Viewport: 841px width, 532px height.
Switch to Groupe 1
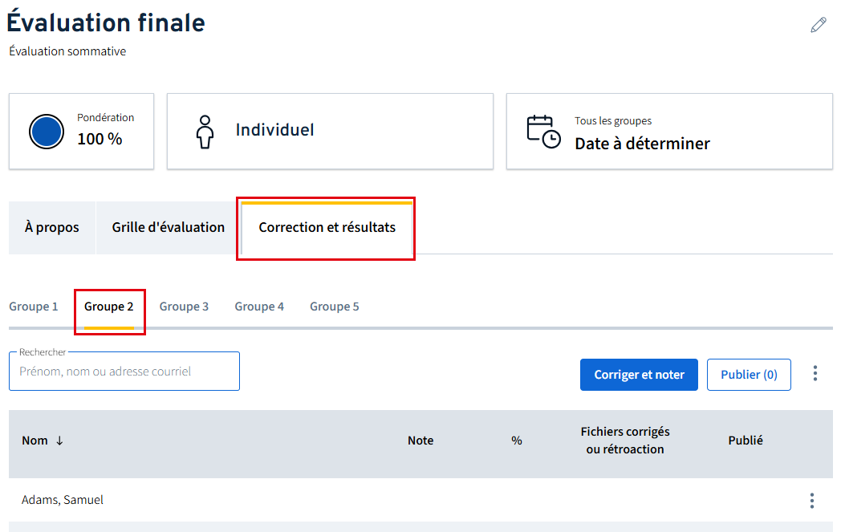(34, 307)
